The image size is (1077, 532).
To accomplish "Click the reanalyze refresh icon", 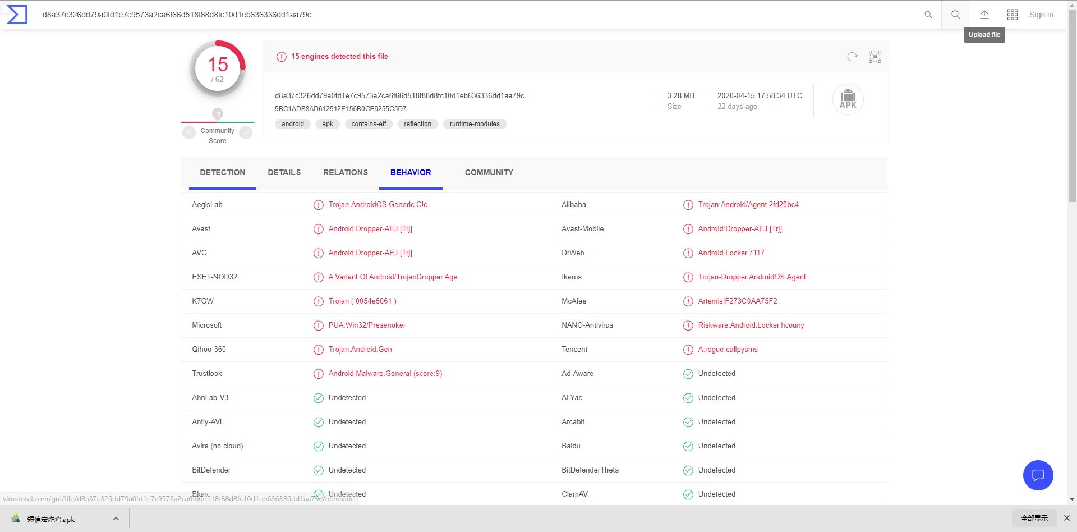I will [852, 57].
